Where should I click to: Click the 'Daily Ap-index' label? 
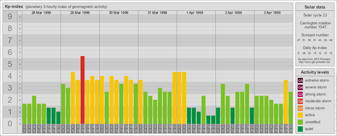315,48
